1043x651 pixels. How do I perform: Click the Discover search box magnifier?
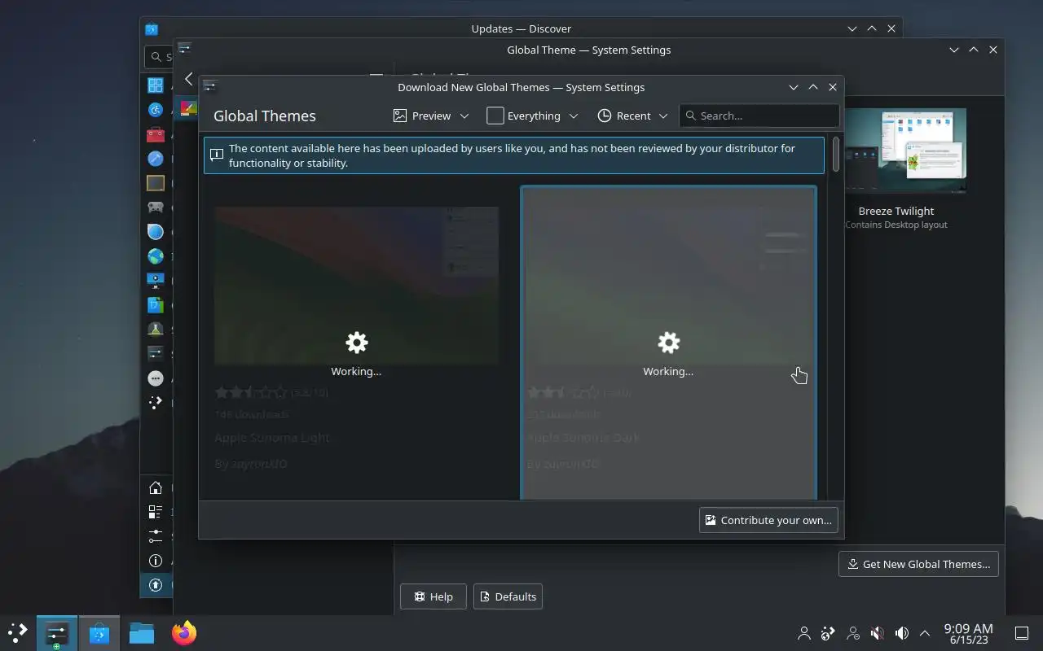pos(156,57)
